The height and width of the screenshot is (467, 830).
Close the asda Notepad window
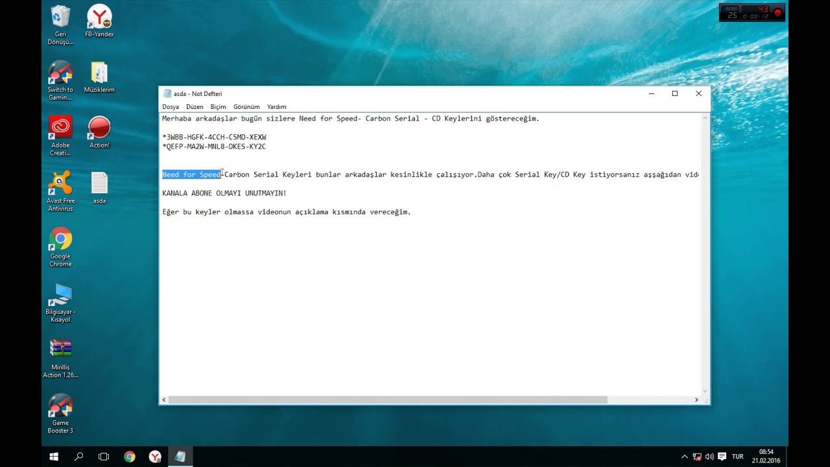click(698, 93)
